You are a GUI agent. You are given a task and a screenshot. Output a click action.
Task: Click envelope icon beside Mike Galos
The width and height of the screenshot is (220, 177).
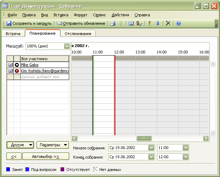click(x=10, y=65)
